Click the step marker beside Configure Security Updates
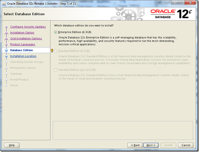The width and height of the screenshot is (199, 152). (6, 27)
